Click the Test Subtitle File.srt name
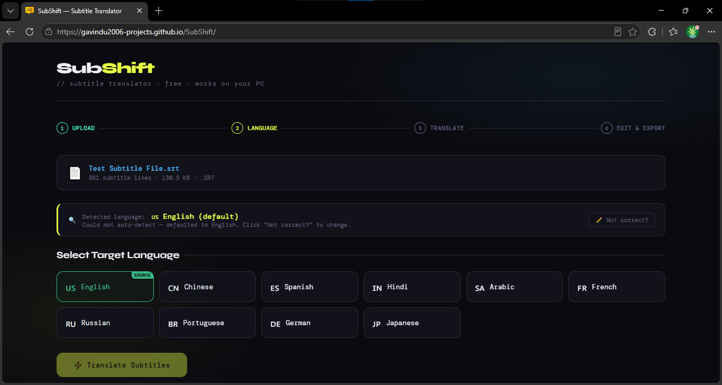The image size is (722, 385). tap(134, 168)
